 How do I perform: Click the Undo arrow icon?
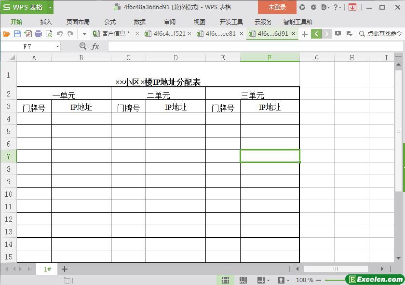point(60,34)
